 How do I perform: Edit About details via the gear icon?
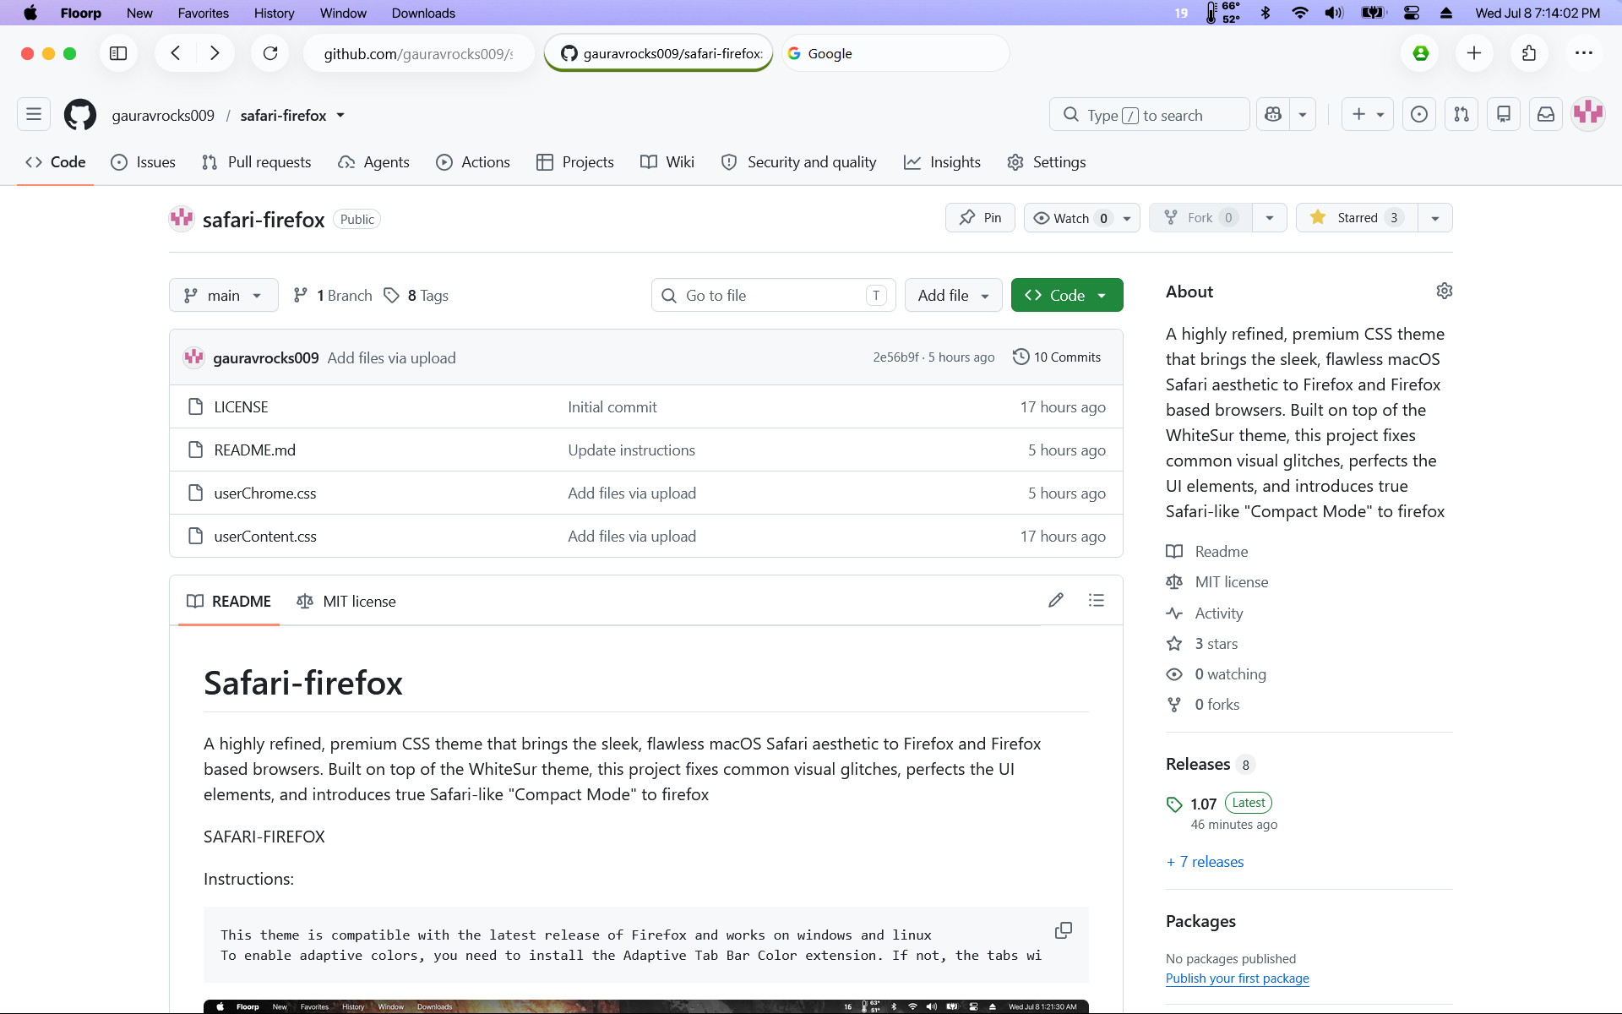[x=1445, y=291]
